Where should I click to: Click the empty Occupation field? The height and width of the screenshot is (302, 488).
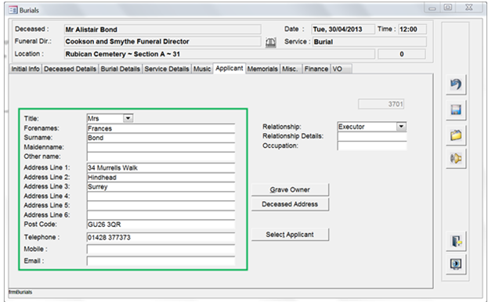coord(372,146)
